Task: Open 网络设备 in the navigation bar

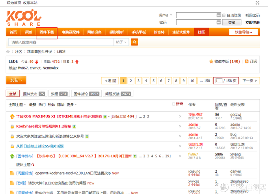Action: tap(95, 32)
